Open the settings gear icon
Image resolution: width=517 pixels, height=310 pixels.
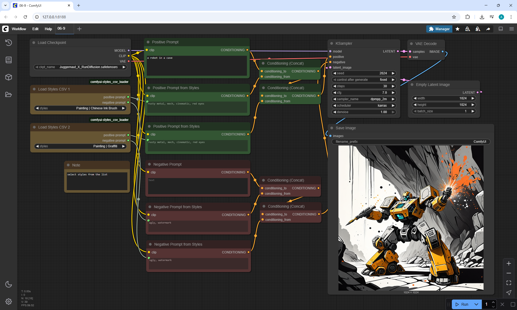(9, 301)
